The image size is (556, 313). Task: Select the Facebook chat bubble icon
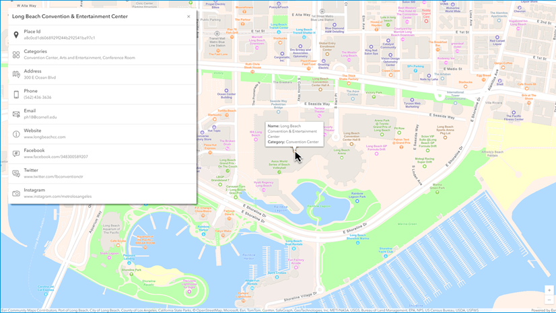tap(16, 153)
